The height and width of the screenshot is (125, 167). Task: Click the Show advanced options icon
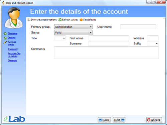[28, 20]
